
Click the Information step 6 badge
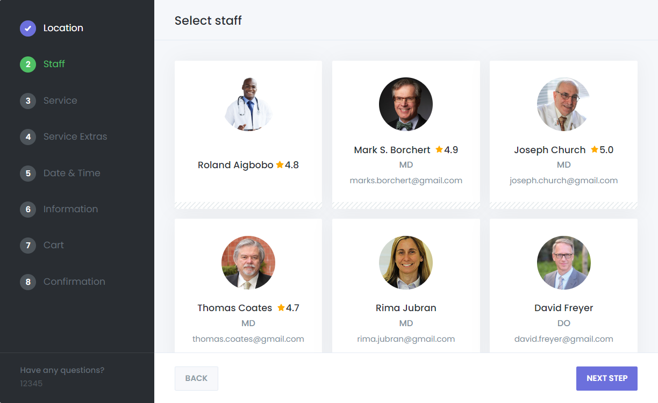coord(28,210)
